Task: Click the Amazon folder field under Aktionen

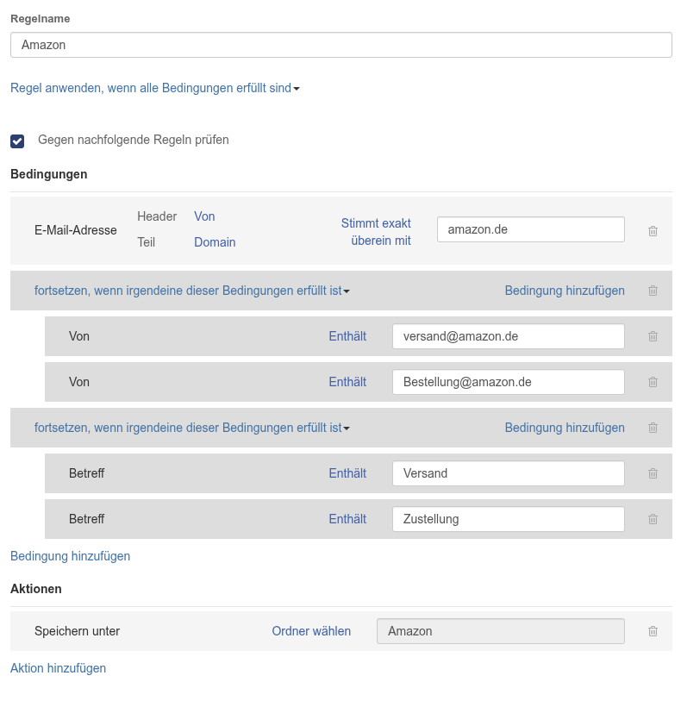Action: [501, 631]
